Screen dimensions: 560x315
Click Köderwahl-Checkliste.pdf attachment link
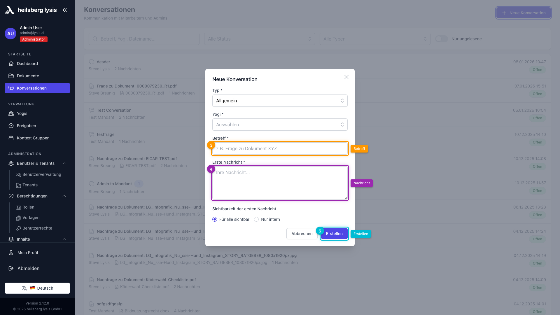142,287
